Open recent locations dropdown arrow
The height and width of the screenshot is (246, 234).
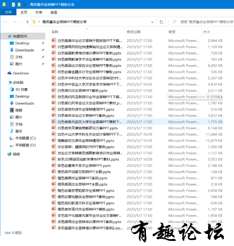[22, 22]
